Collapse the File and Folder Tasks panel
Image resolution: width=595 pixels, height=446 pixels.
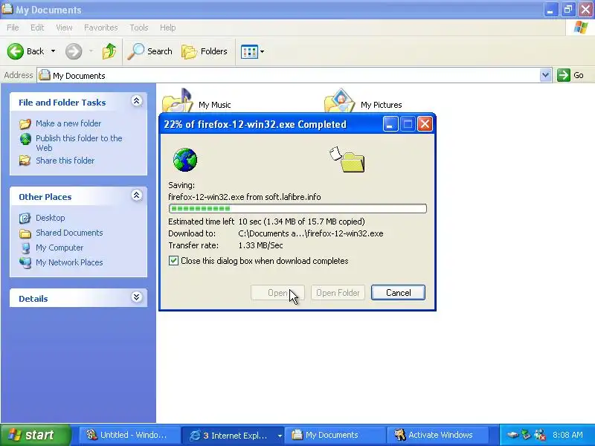tap(137, 101)
